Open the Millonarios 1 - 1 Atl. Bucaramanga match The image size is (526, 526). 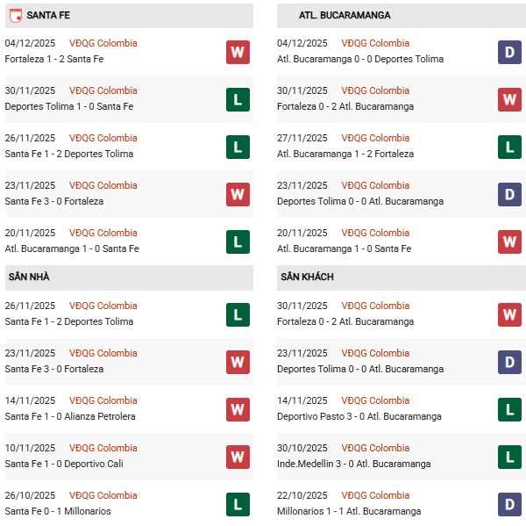click(349, 511)
